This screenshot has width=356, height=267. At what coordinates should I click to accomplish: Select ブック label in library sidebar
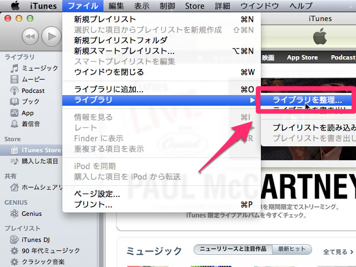[31, 101]
